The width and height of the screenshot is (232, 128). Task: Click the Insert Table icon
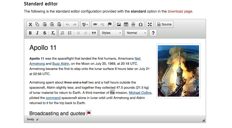point(126,24)
